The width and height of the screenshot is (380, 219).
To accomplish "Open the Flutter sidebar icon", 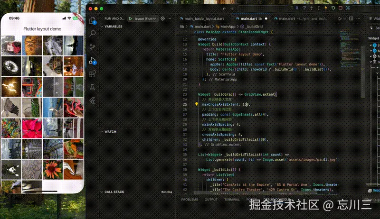I will [x=92, y=100].
